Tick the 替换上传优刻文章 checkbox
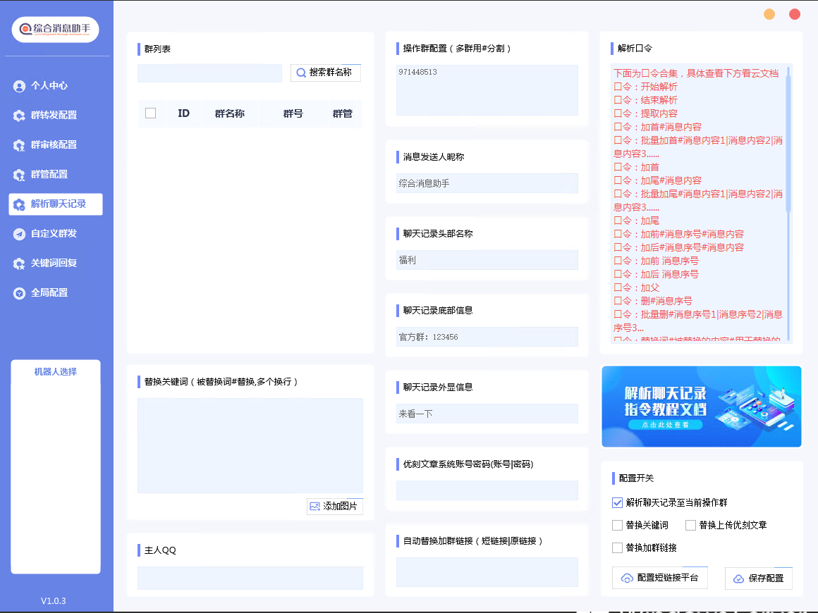Image resolution: width=818 pixels, height=613 pixels. (690, 525)
